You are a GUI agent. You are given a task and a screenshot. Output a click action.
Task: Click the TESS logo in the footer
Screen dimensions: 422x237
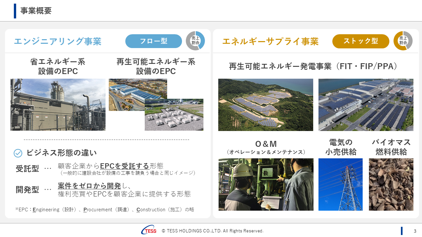point(149,231)
